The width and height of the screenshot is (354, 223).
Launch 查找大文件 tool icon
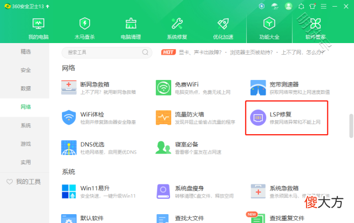click(x=162, y=219)
